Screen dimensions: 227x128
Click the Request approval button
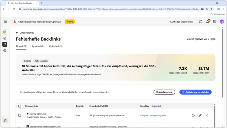point(164,92)
